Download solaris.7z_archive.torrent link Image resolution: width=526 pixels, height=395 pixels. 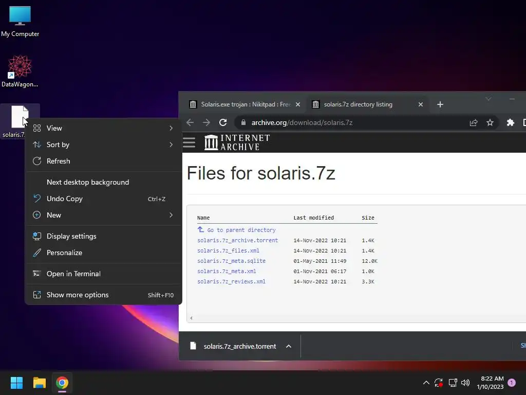tap(237, 241)
